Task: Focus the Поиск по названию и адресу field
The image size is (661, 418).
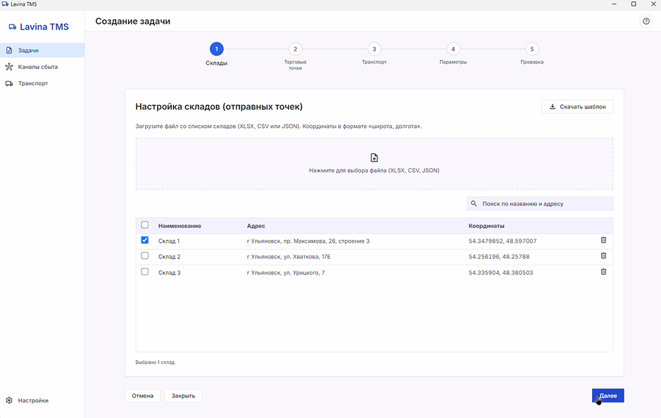Action: (540, 203)
